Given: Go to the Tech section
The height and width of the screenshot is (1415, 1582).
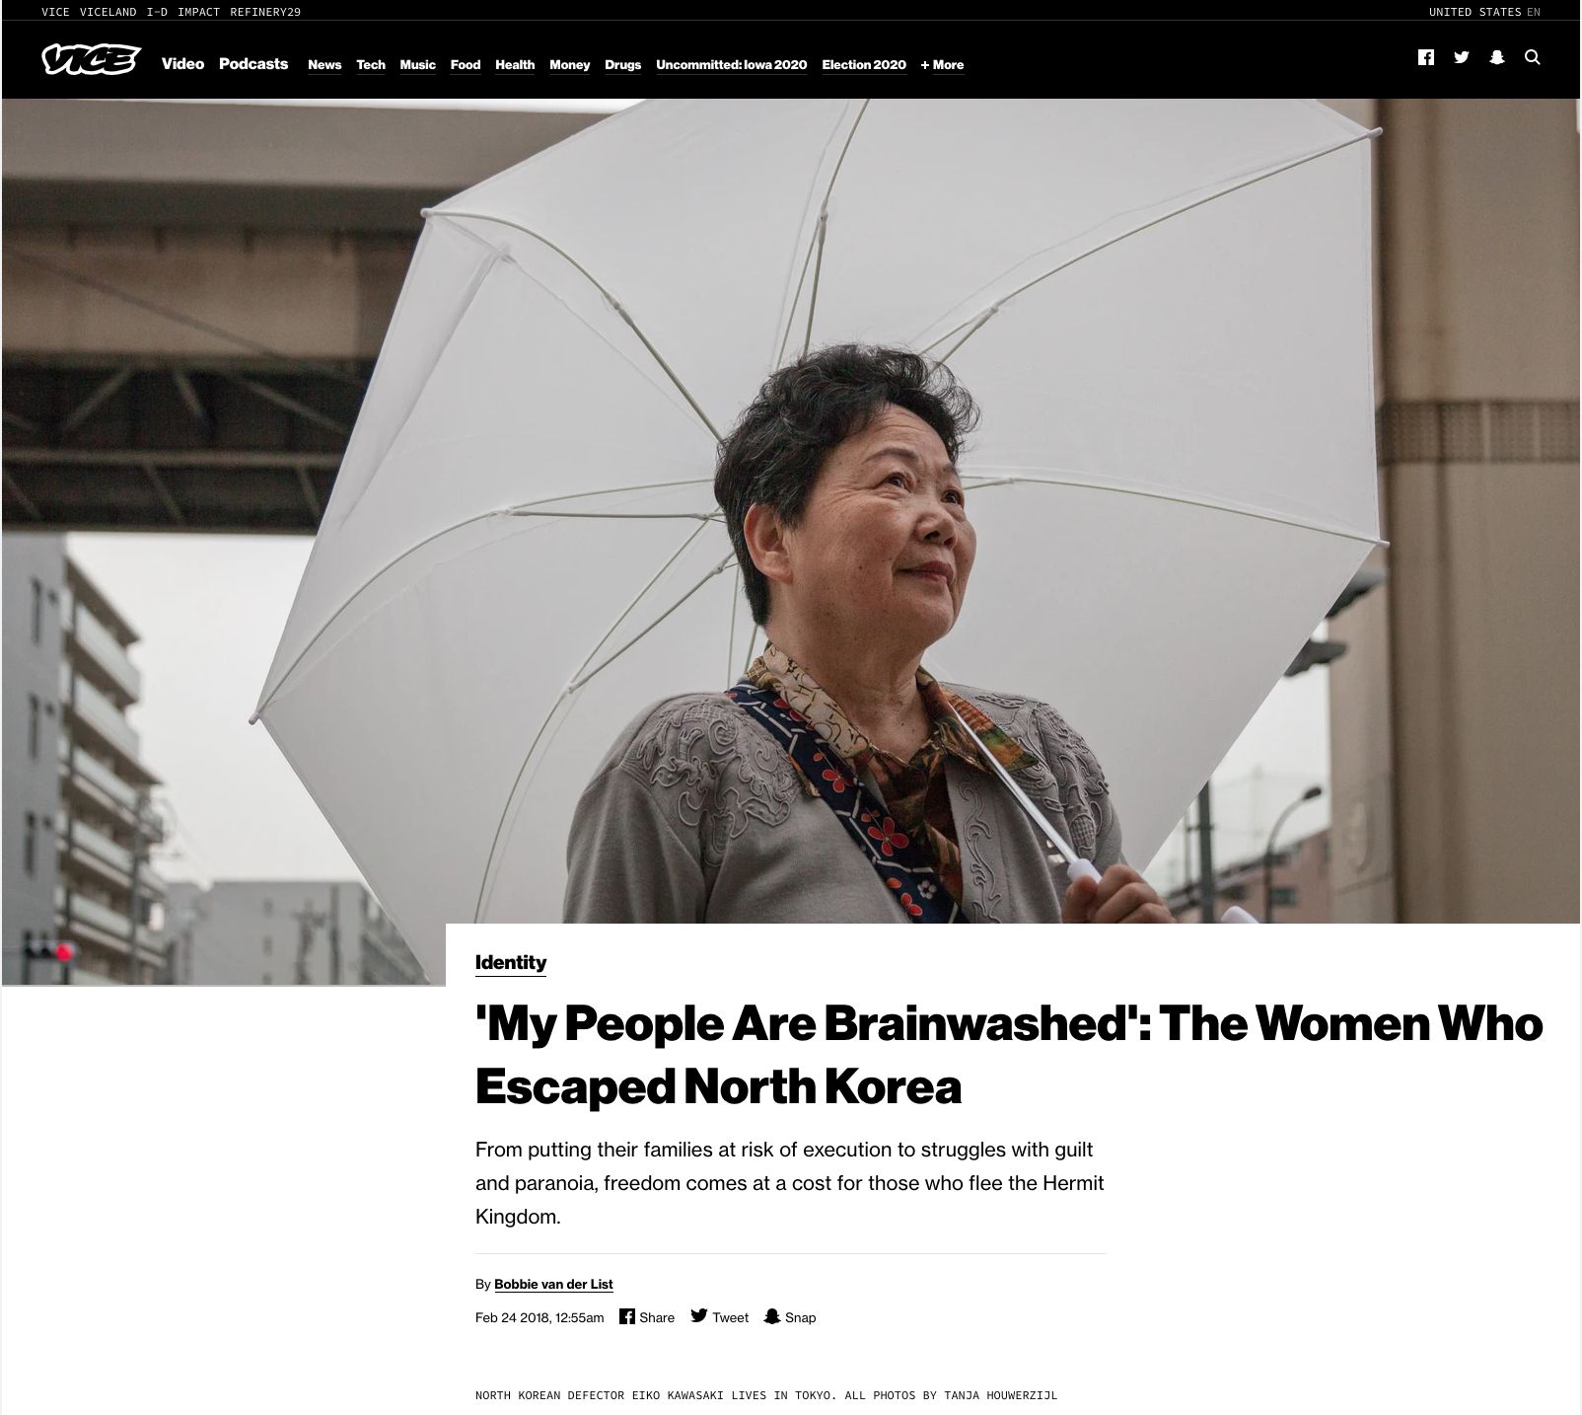Looking at the screenshot, I should 371,65.
